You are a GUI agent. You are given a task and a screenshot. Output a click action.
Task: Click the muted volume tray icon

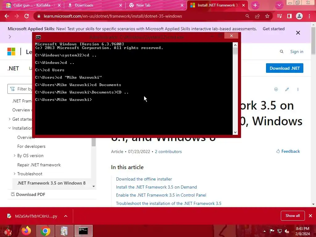click(x=287, y=231)
